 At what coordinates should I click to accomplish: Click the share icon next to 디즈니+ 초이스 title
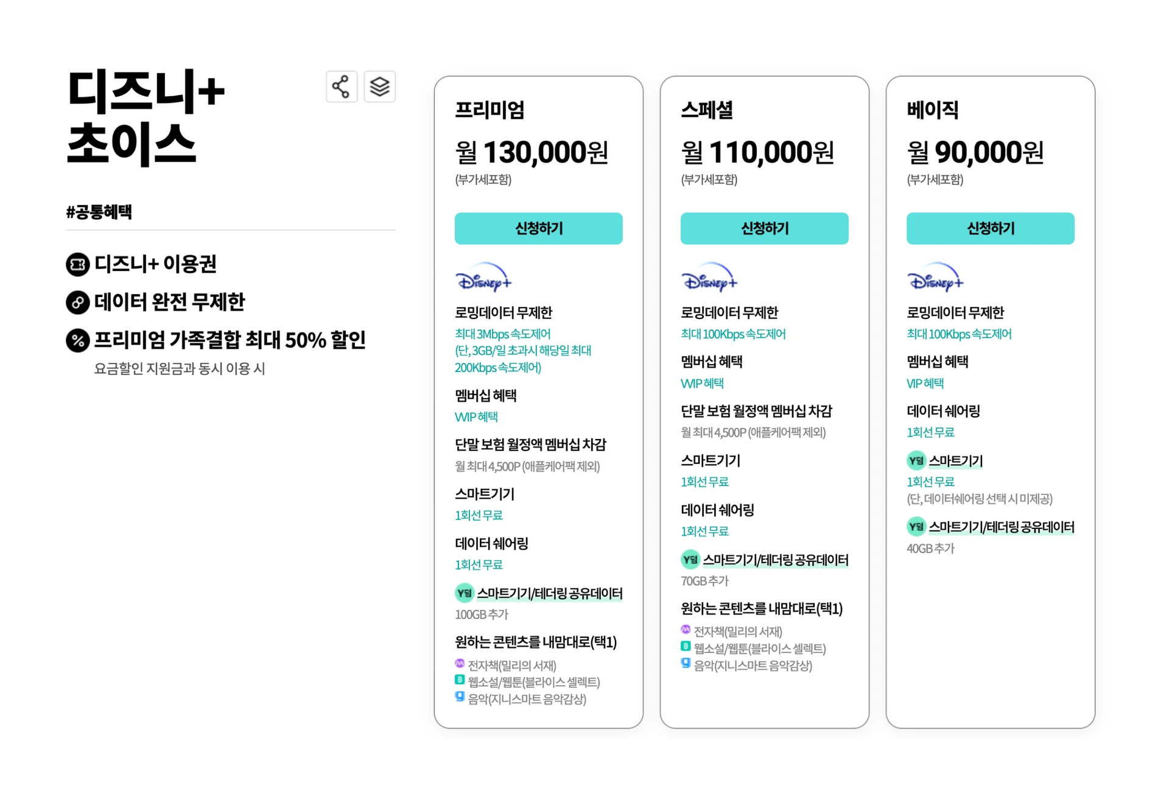342,86
